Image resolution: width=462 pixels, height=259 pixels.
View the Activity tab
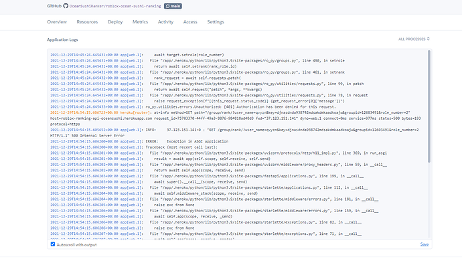(x=165, y=22)
